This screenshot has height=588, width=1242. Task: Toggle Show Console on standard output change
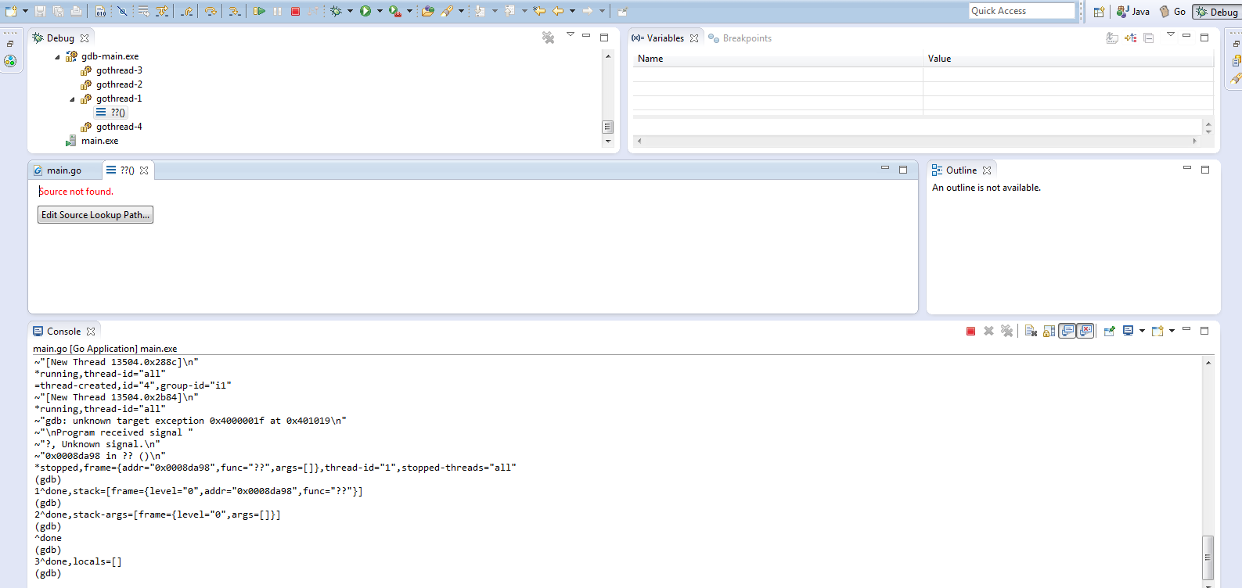1067,332
